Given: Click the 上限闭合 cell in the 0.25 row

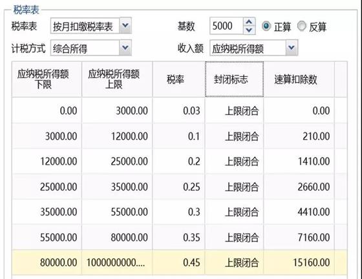Looking at the screenshot, I should pyautogui.click(x=234, y=187).
